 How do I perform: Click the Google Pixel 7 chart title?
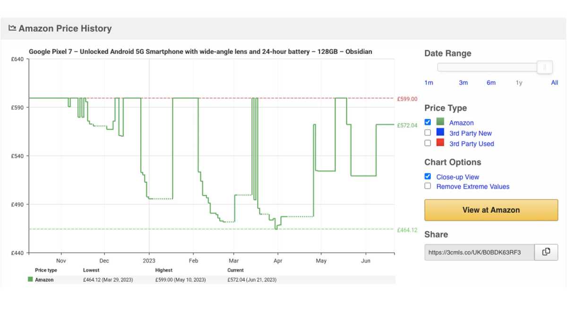pos(200,52)
